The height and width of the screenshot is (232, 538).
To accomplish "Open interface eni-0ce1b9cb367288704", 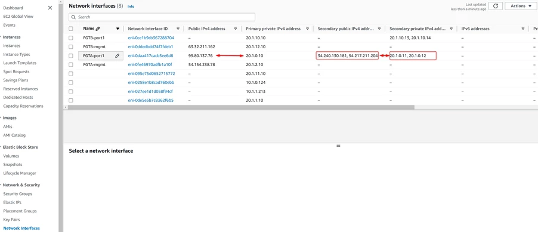I will point(151,37).
